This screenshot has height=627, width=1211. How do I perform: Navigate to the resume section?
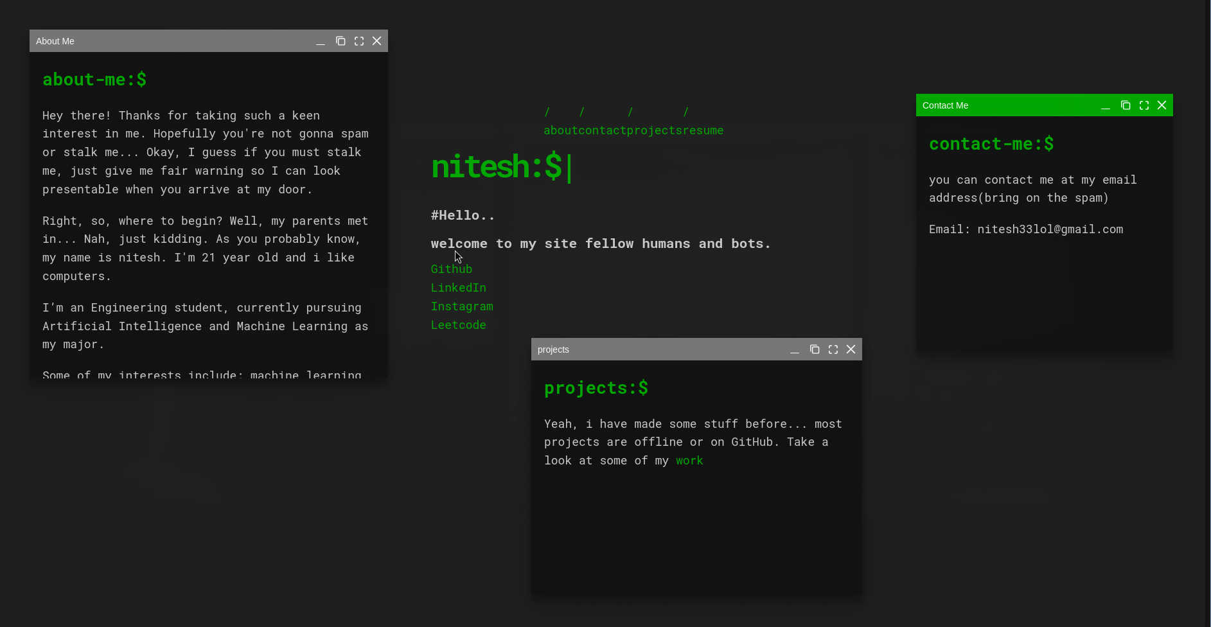click(703, 130)
